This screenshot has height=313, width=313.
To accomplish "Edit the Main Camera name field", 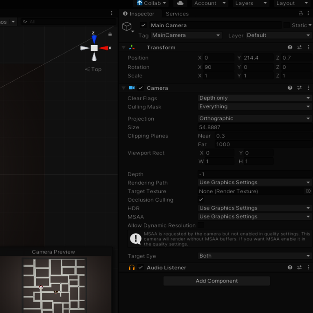I will pos(216,25).
